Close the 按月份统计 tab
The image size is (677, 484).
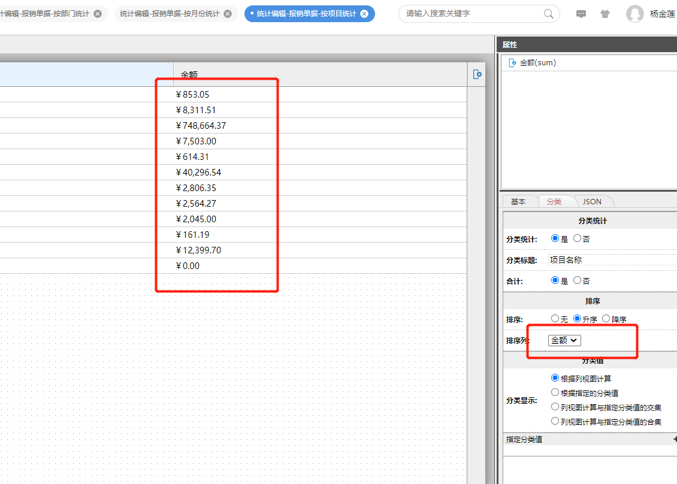pyautogui.click(x=228, y=14)
